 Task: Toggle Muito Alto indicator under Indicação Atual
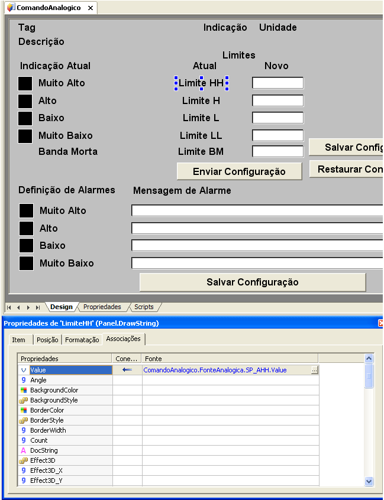click(25, 83)
